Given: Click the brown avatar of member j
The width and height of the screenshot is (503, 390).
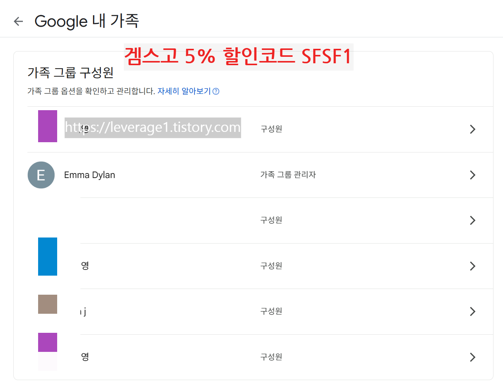Looking at the screenshot, I should click(x=47, y=304).
